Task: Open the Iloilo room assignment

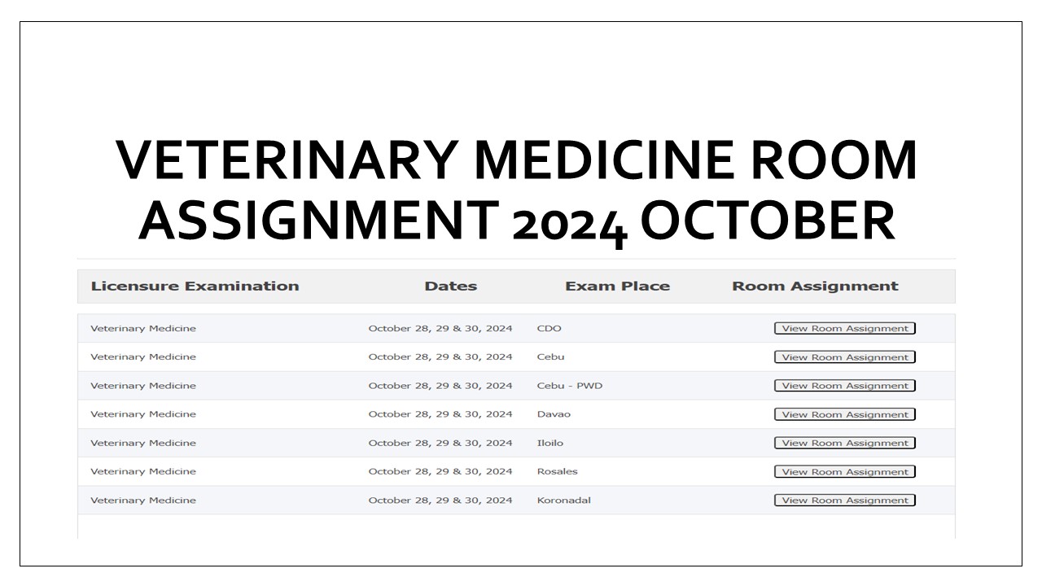Action: click(844, 443)
